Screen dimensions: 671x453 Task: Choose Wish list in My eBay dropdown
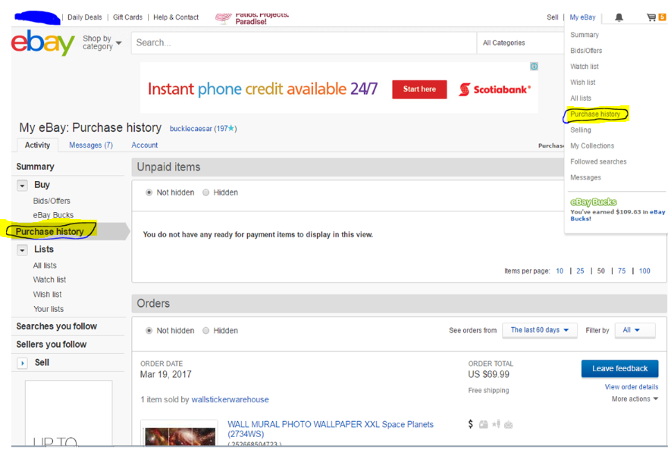pos(582,82)
